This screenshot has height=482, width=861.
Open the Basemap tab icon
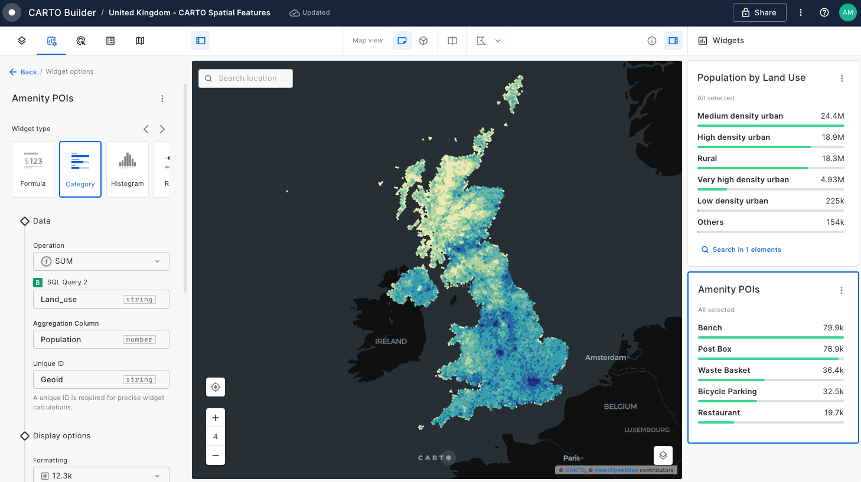pos(140,41)
